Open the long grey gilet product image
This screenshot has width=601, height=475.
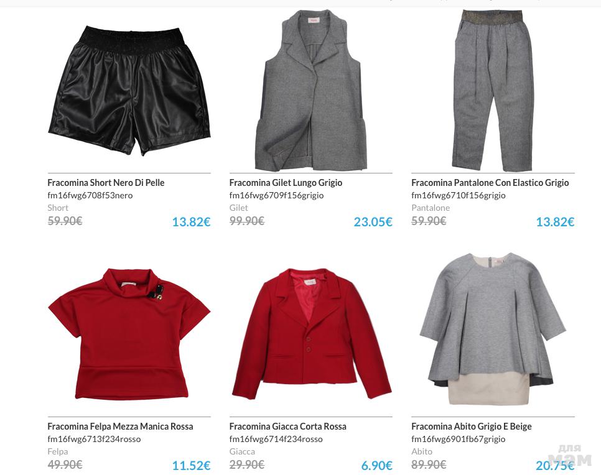tap(311, 90)
